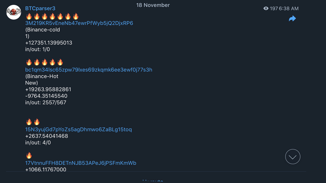Open the 15N3yujGd7pYoZs5 address link

pos(78,129)
